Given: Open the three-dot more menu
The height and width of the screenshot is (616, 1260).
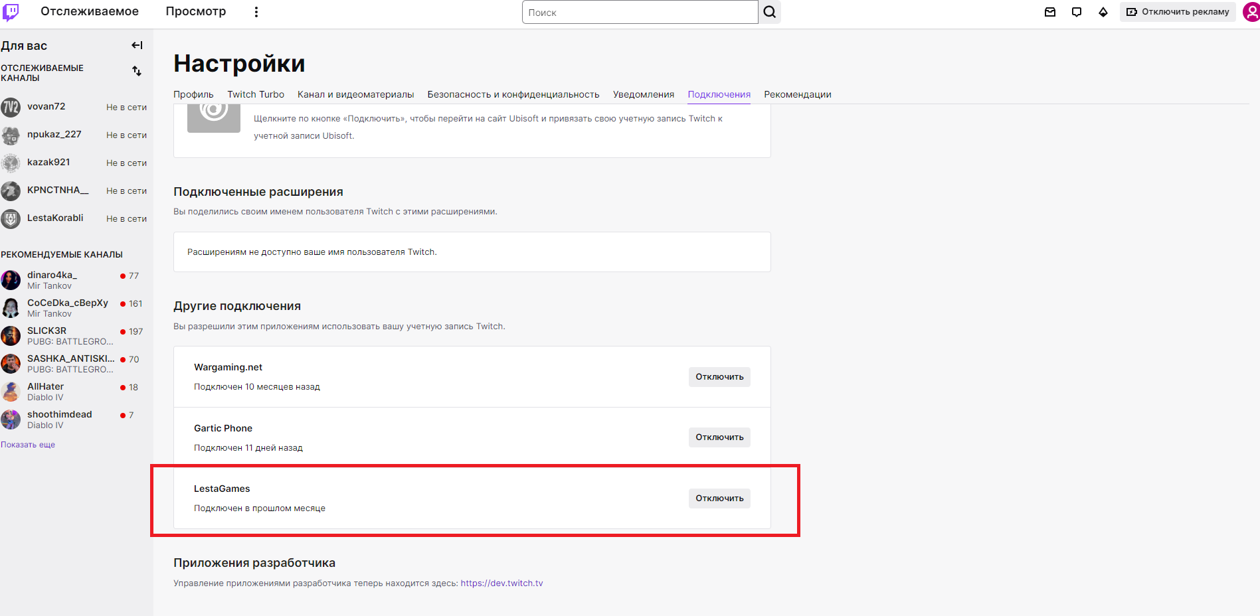Looking at the screenshot, I should 256,12.
